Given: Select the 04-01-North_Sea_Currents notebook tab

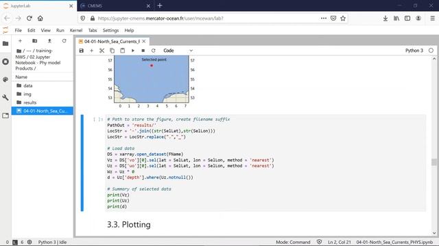Looking at the screenshot, I should (112, 41).
